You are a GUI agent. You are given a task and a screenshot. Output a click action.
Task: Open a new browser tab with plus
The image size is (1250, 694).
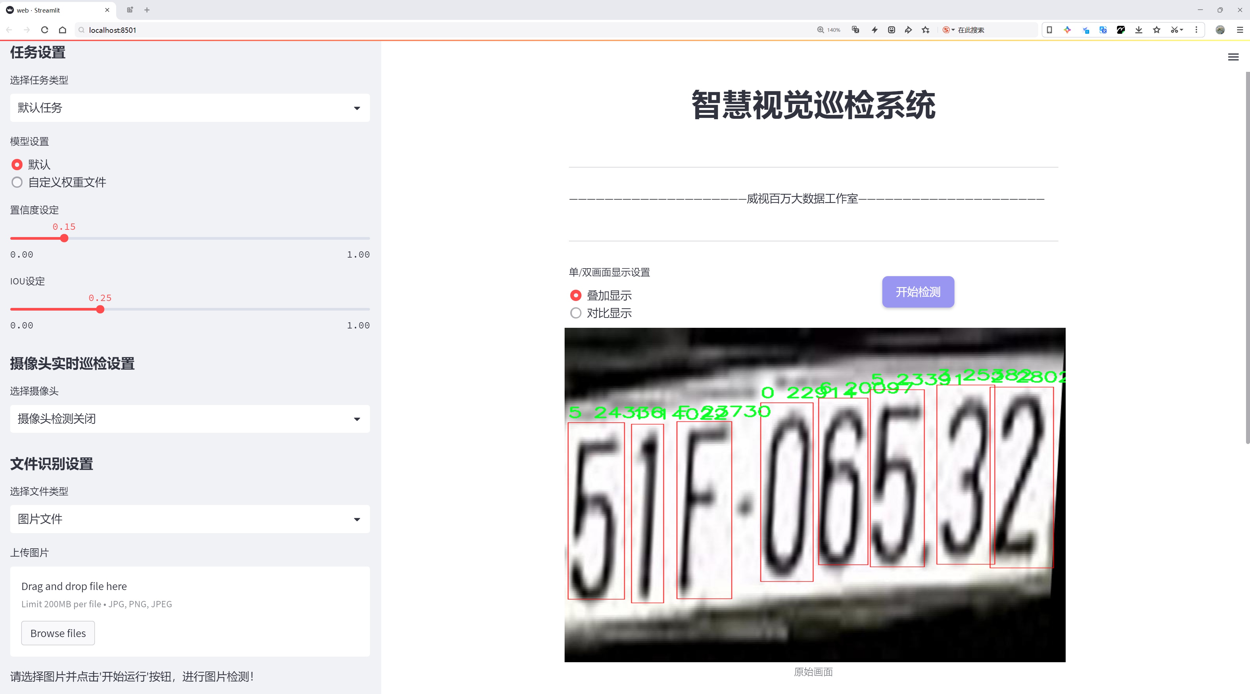pos(147,10)
